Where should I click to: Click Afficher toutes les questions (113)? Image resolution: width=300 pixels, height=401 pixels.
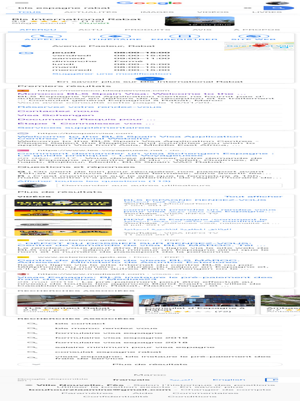(x=94, y=181)
